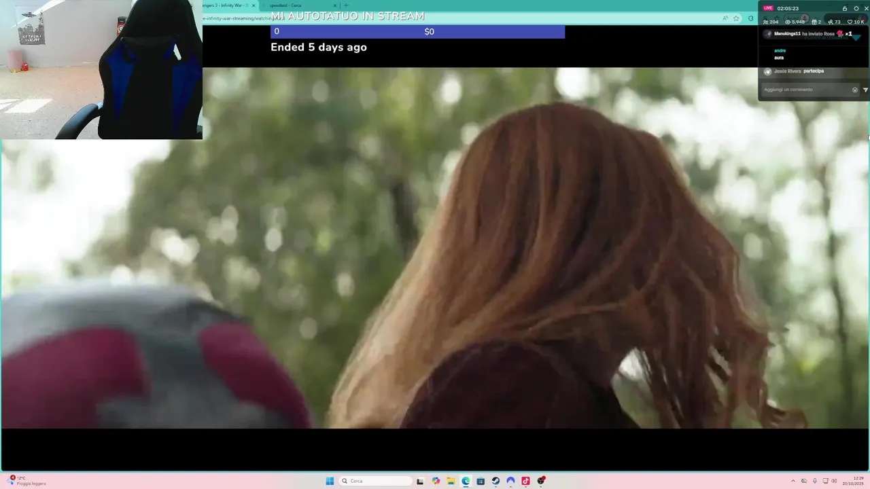Close the speedtest browser tab

(334, 5)
